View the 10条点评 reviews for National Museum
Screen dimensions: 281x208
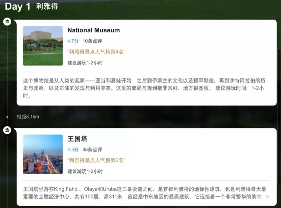[92, 41]
